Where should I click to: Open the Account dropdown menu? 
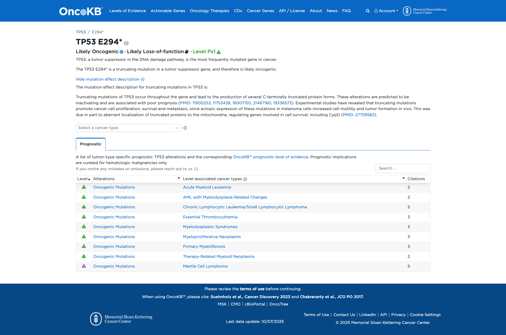[x=386, y=11]
